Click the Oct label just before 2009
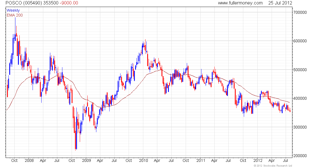 coord(72,160)
